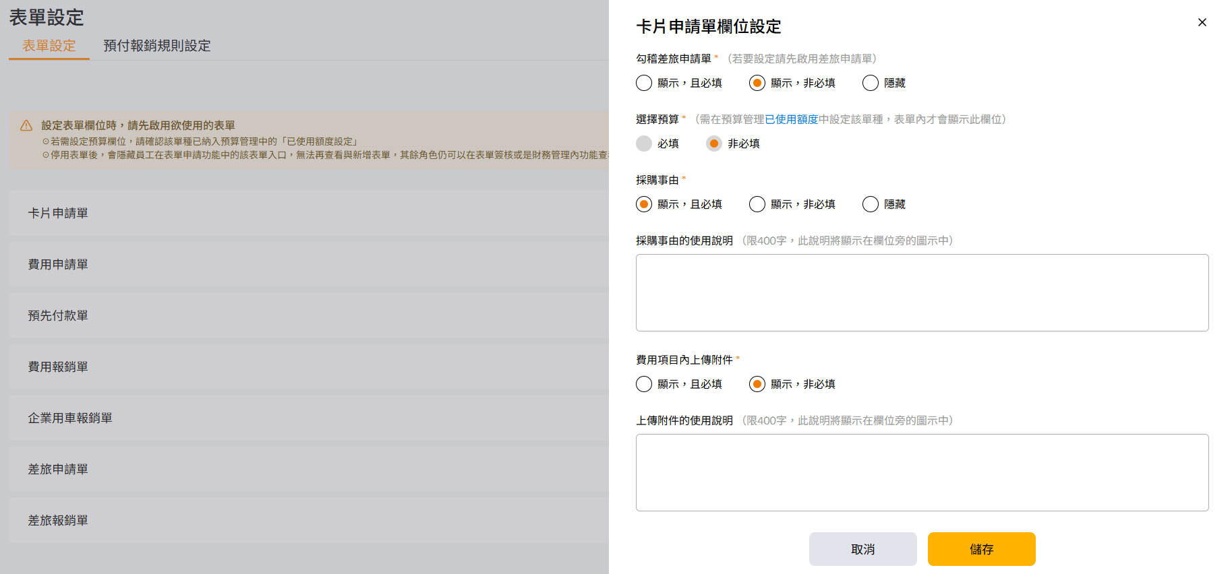The image size is (1232, 574).
Task: Open the 已使用額度 link
Action: pyautogui.click(x=792, y=119)
